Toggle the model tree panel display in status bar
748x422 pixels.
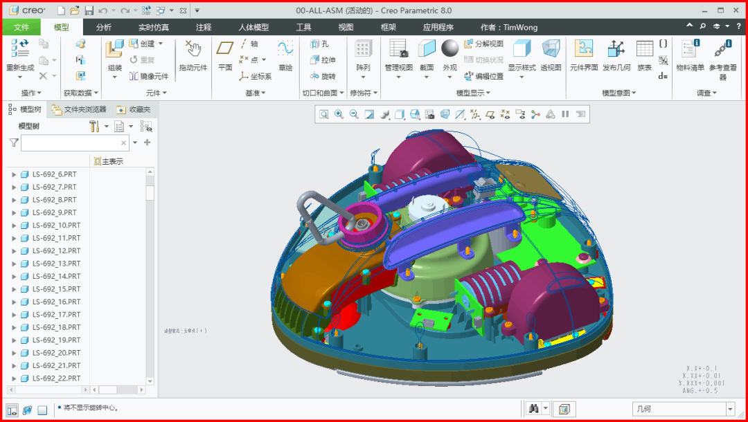pyautogui.click(x=12, y=410)
